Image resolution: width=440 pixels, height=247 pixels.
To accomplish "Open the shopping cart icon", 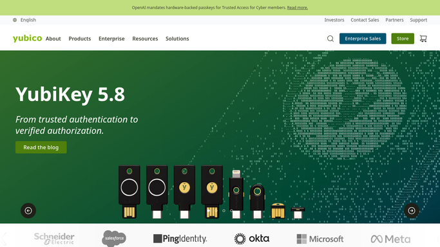I will tap(423, 39).
